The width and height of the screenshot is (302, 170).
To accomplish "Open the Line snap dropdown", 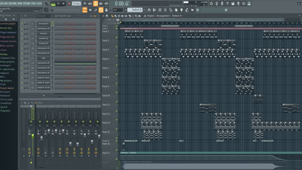I will tap(117, 10).
